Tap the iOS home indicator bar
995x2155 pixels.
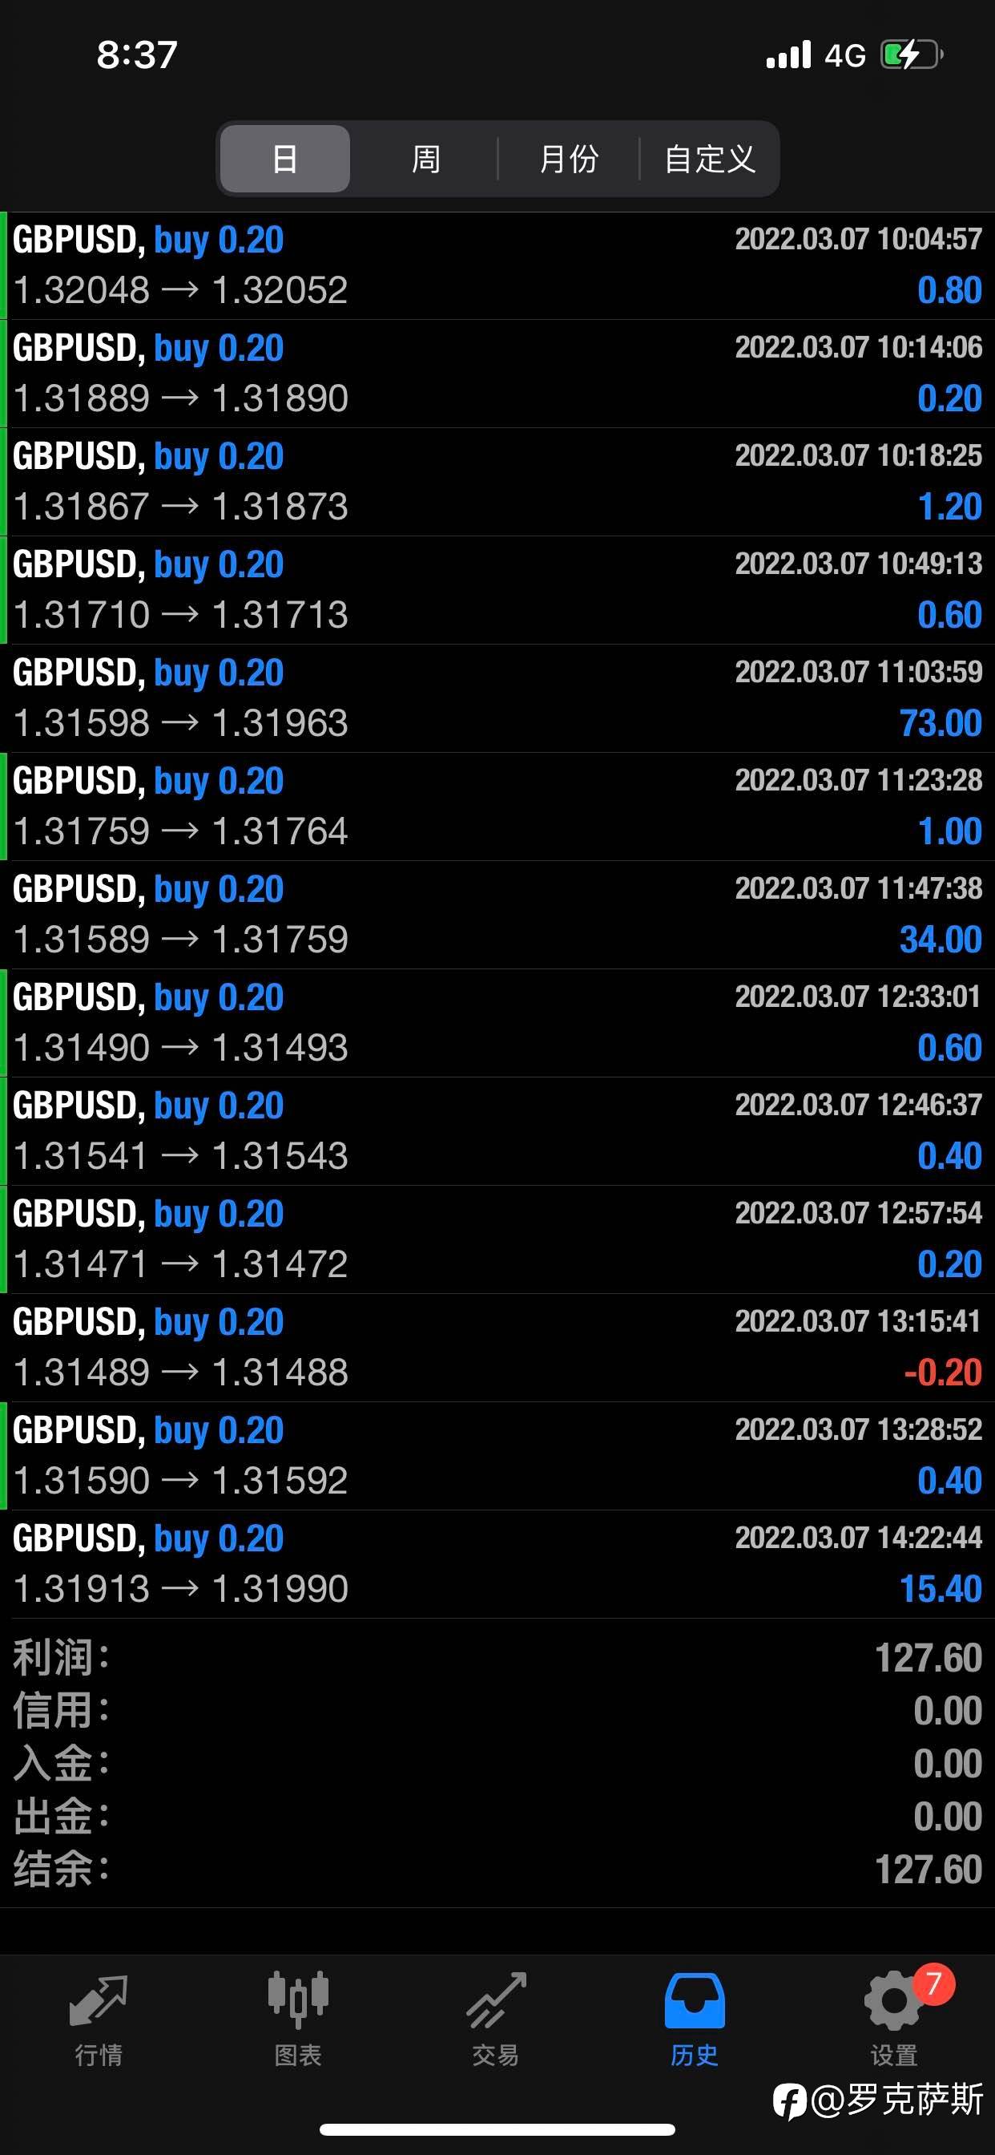497,2129
